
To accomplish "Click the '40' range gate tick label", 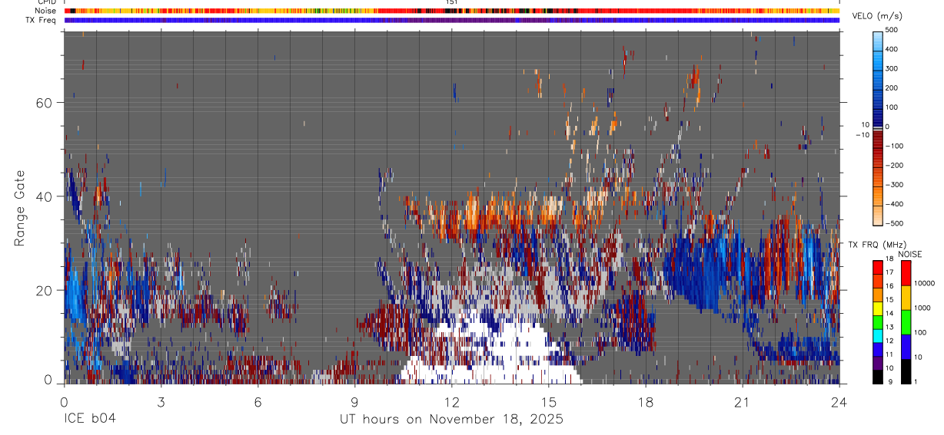I will pyautogui.click(x=44, y=196).
